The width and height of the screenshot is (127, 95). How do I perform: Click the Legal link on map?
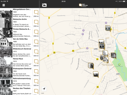(42, 93)
